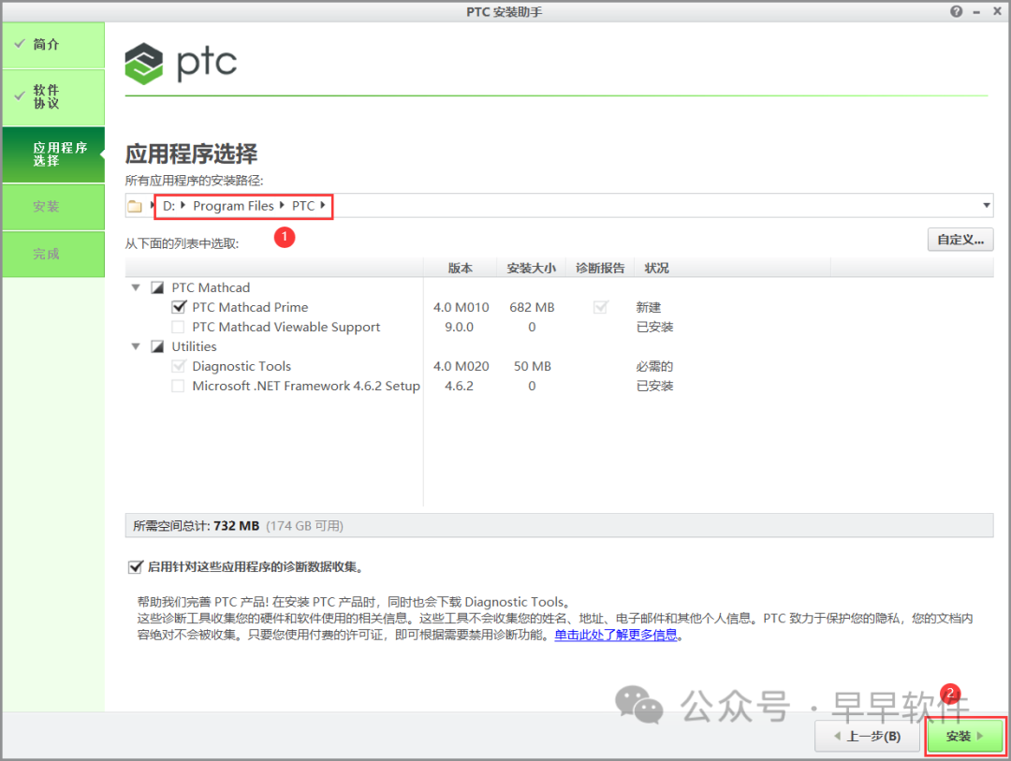
Task: Click the 上一步(B) back button
Action: click(x=867, y=736)
